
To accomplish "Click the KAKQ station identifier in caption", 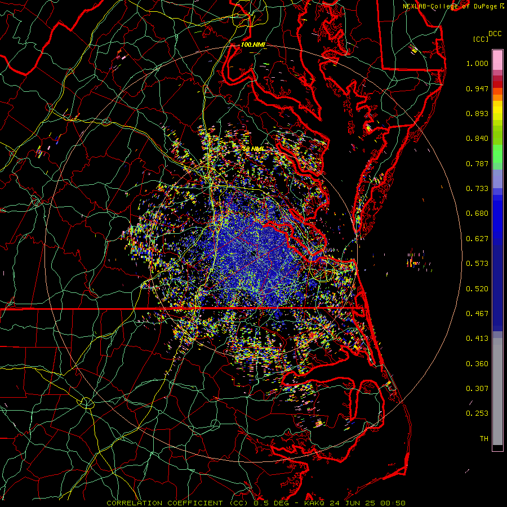I will (x=315, y=503).
